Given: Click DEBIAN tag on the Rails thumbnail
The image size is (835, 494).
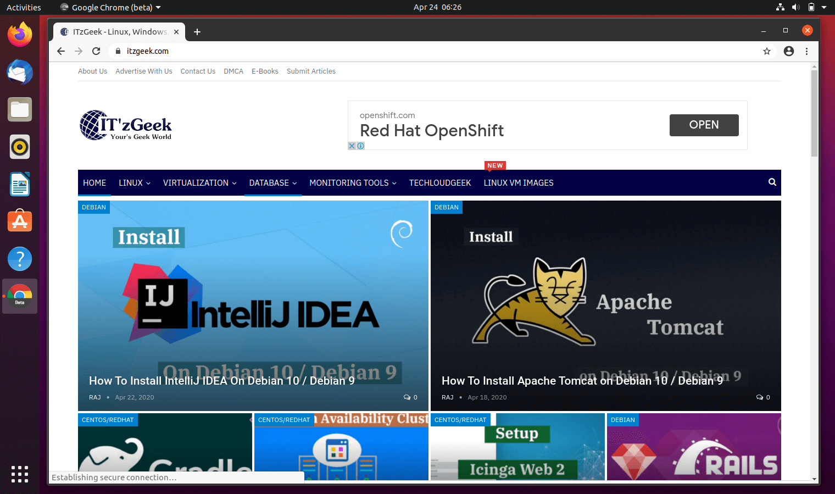Looking at the screenshot, I should (x=623, y=420).
